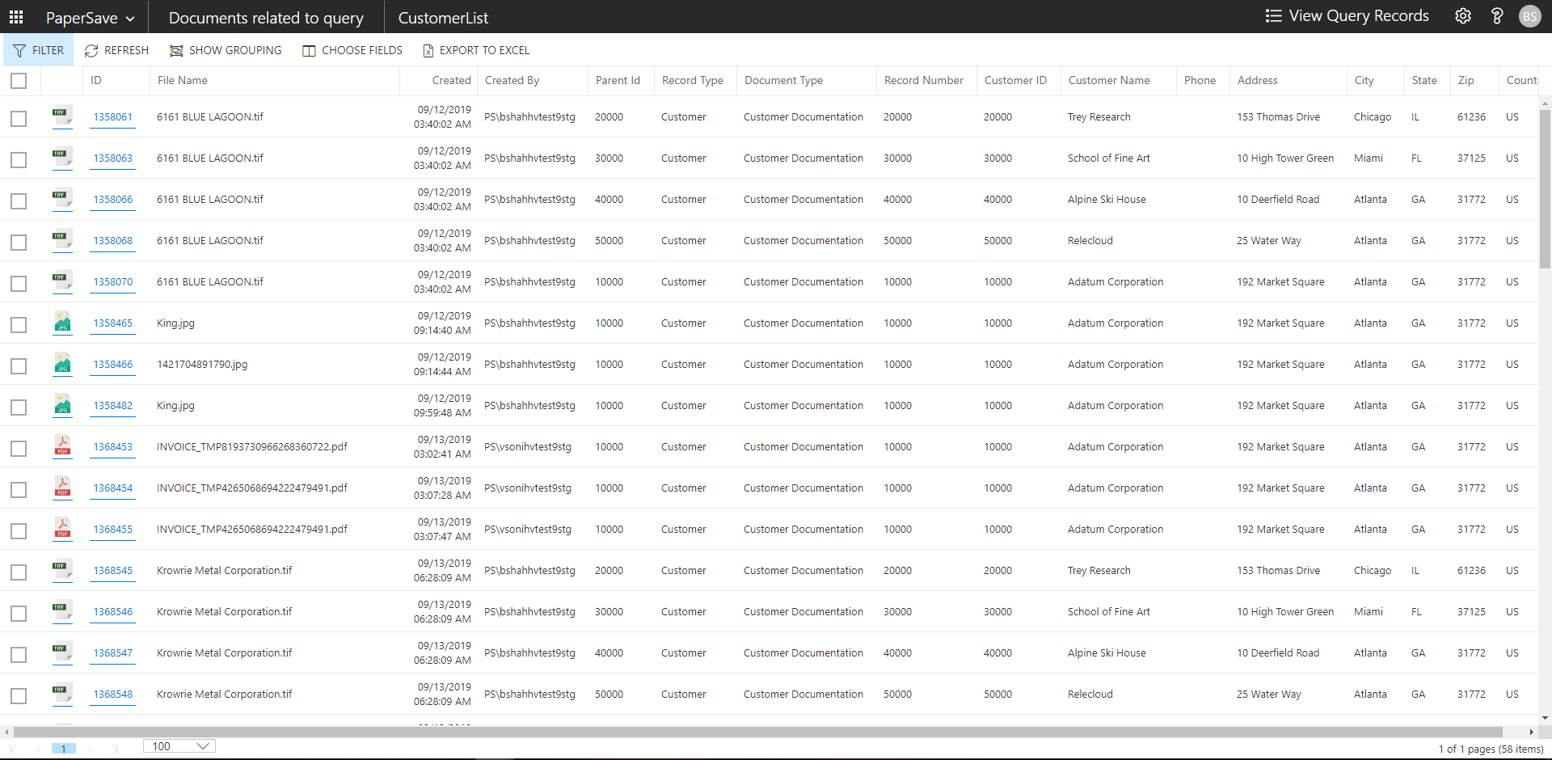This screenshot has height=760, width=1552.
Task: Switch to the CustomerList tab
Action: click(443, 18)
